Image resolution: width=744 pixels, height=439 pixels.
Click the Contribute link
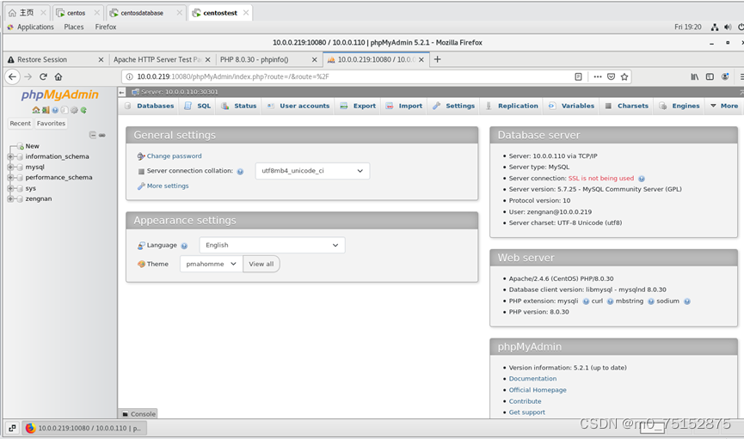coord(525,401)
